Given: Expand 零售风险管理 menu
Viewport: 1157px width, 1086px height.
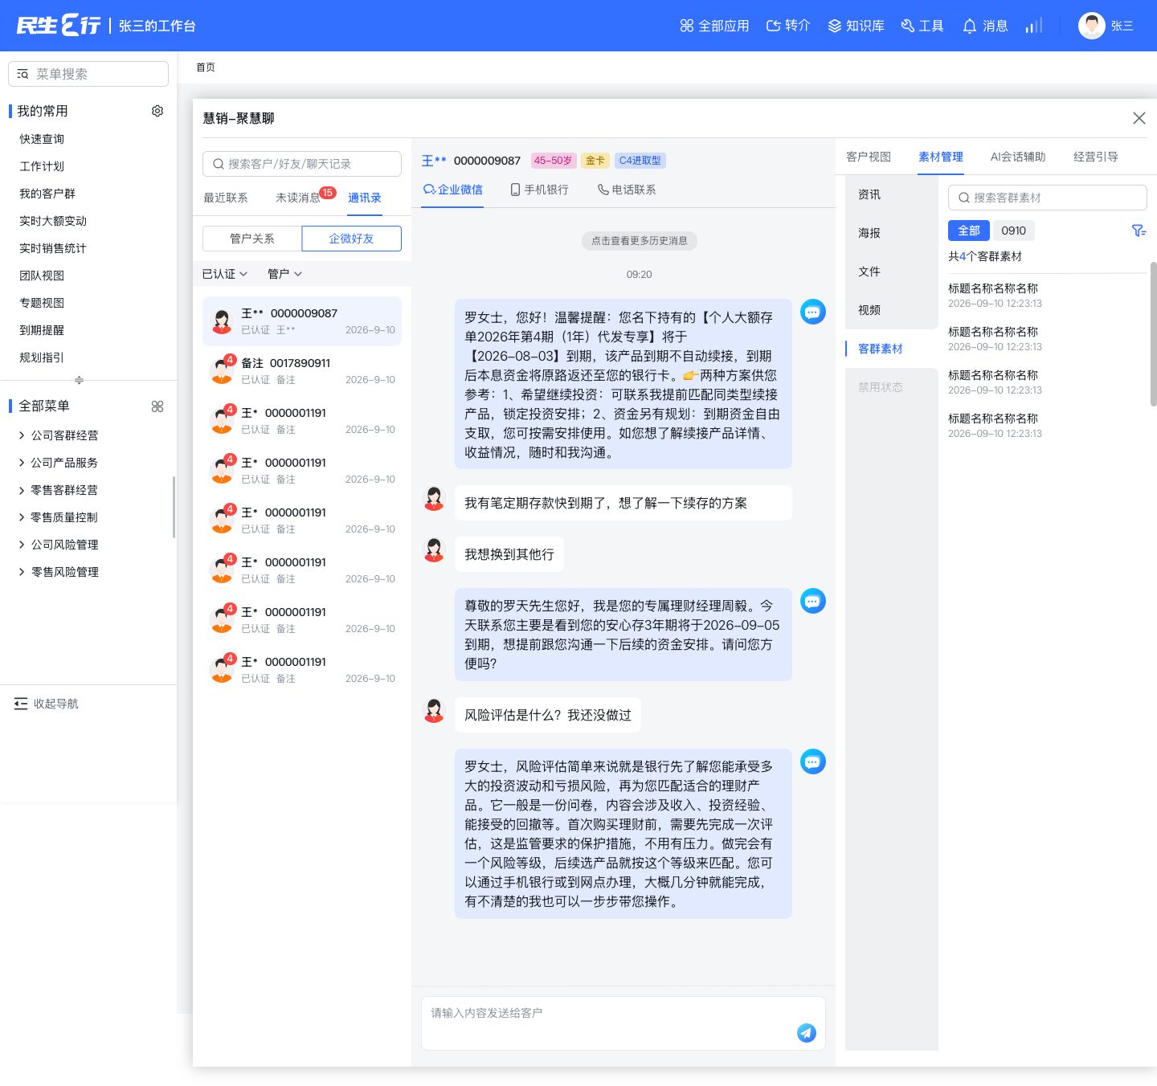Looking at the screenshot, I should tap(58, 572).
